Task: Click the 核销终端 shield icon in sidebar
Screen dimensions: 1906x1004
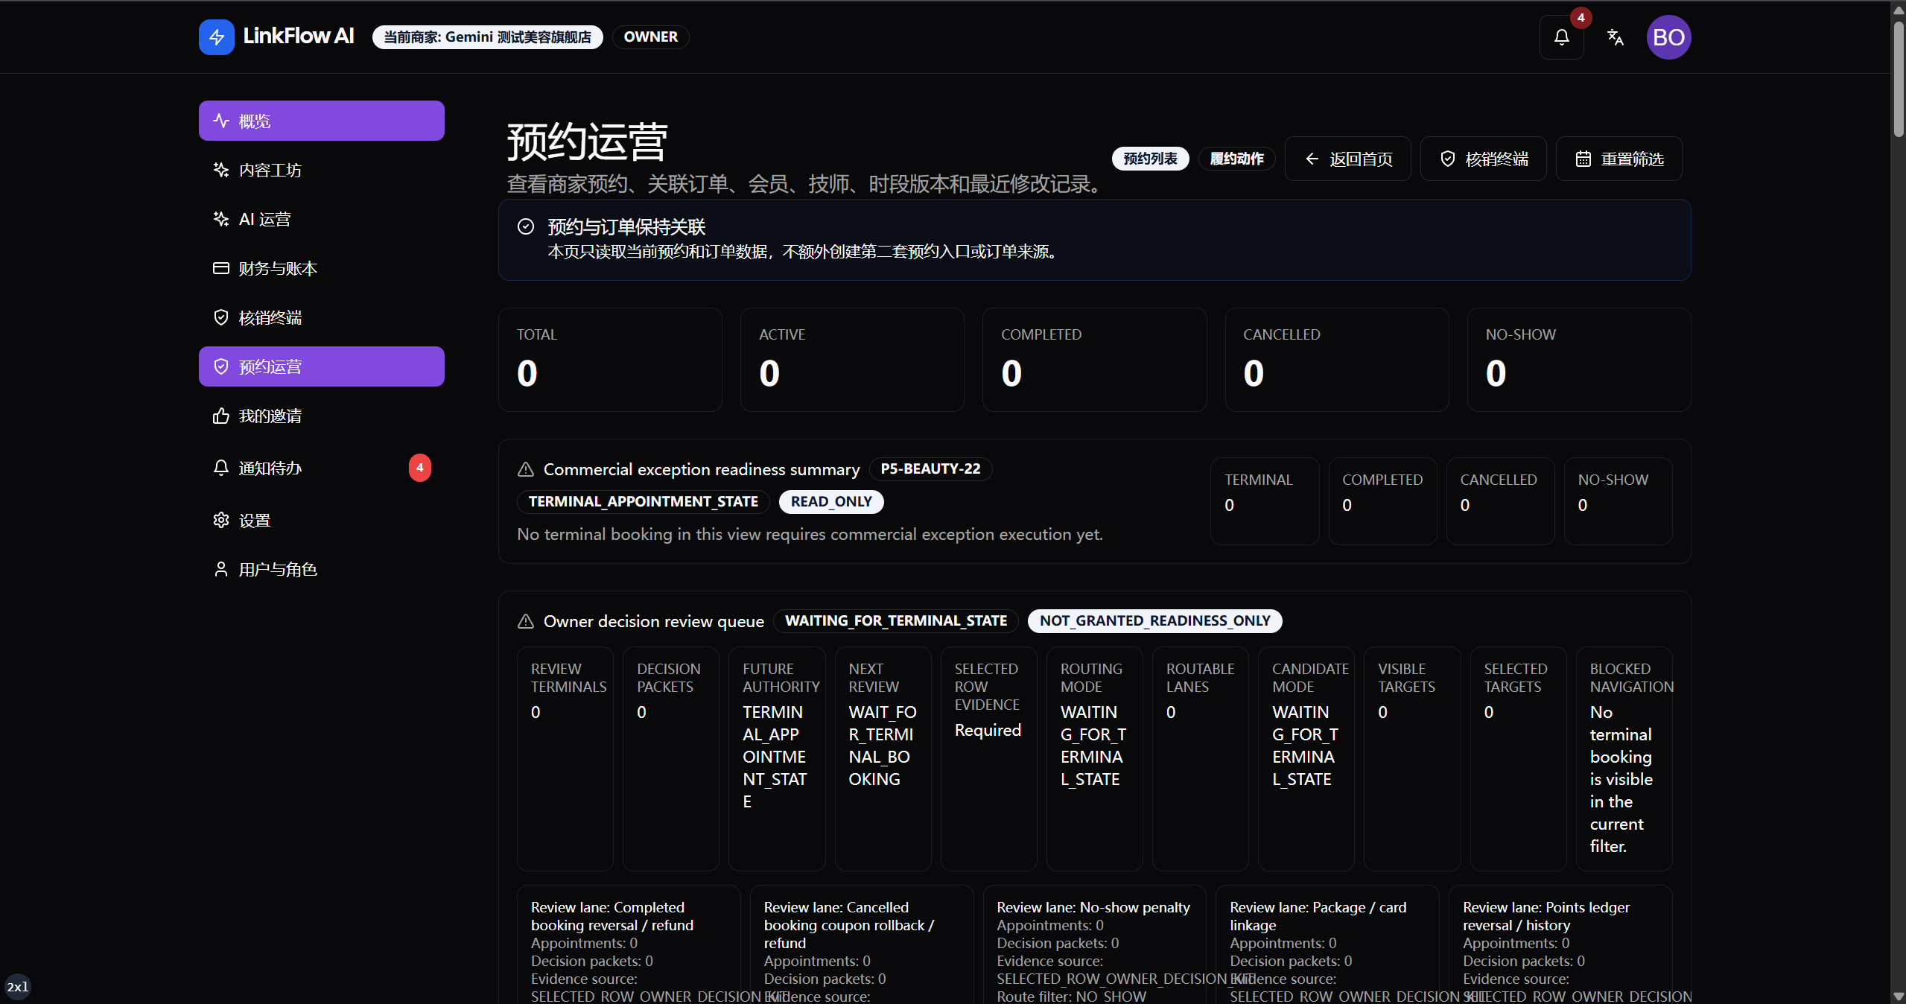Action: tap(221, 317)
